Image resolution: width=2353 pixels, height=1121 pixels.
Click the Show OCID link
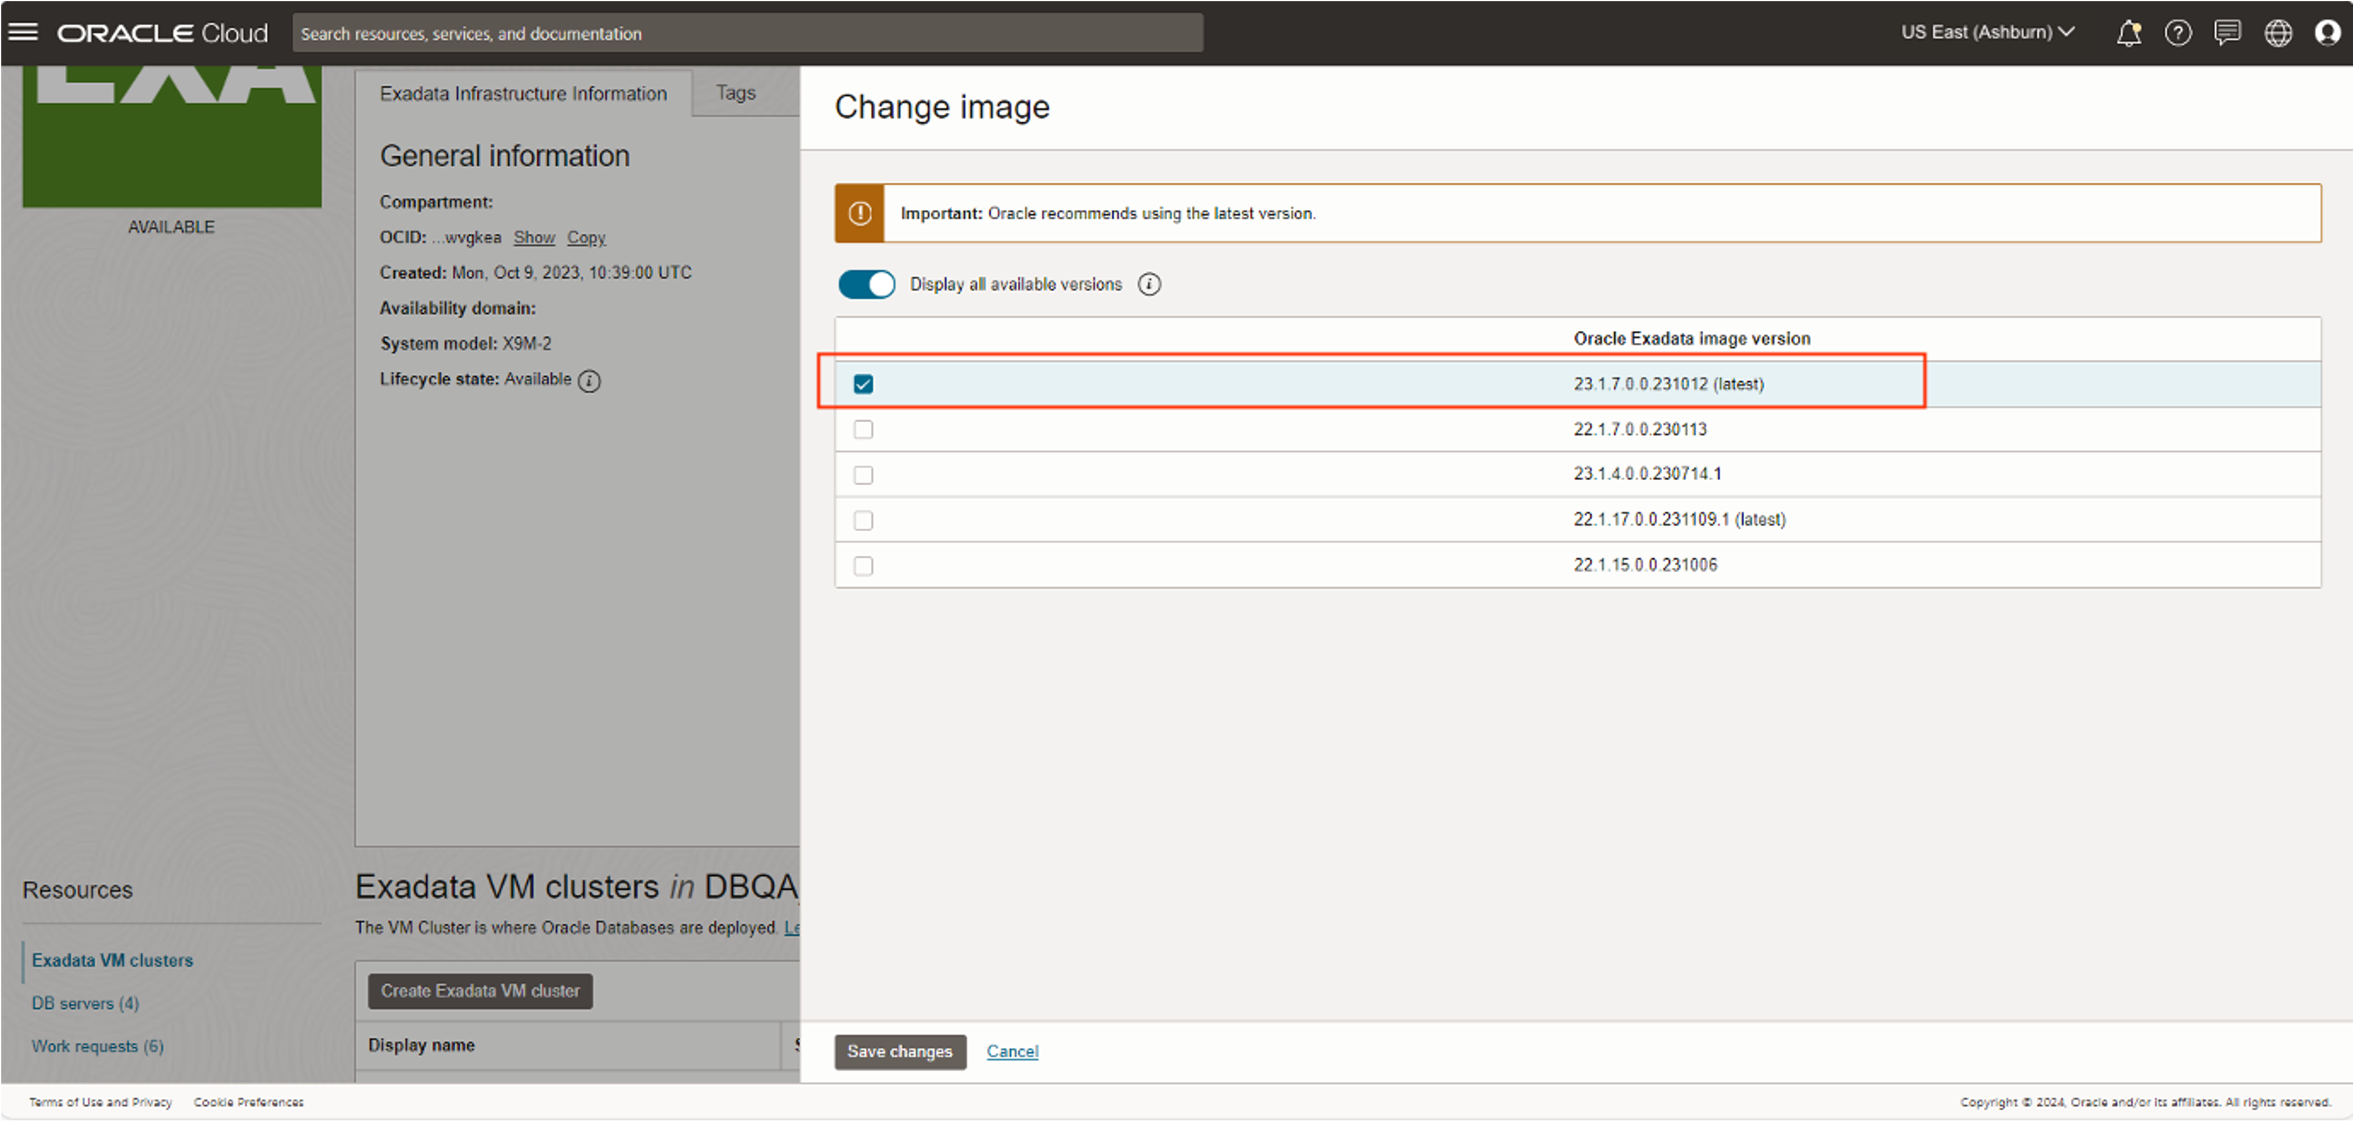coord(534,238)
